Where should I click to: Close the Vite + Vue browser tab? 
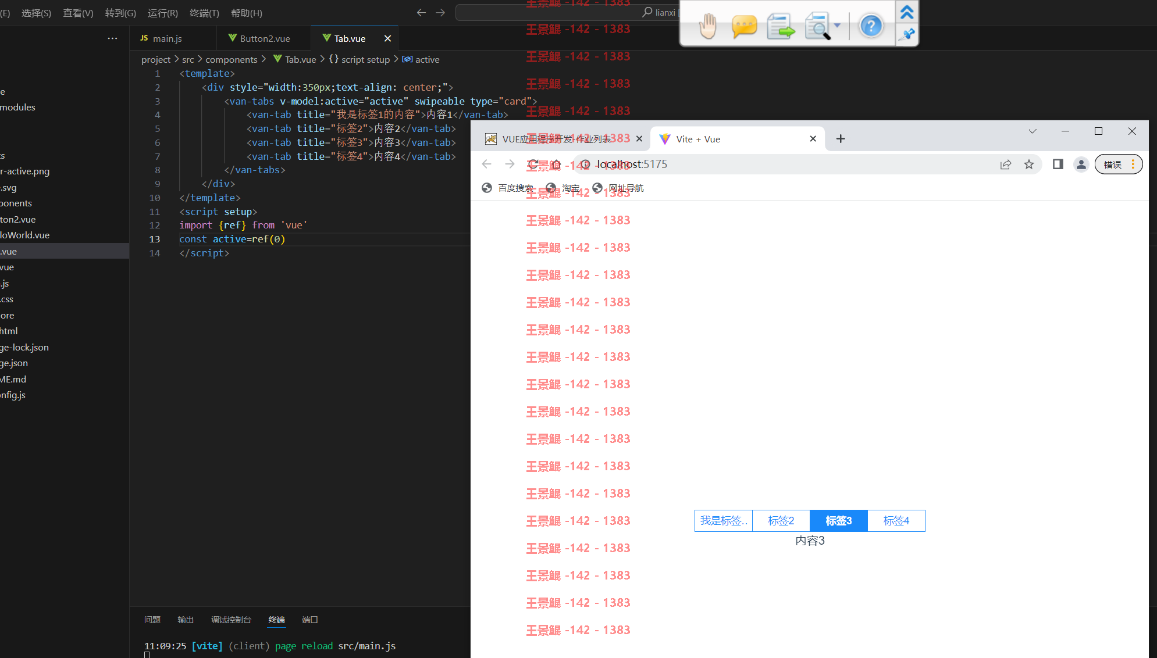click(x=813, y=139)
